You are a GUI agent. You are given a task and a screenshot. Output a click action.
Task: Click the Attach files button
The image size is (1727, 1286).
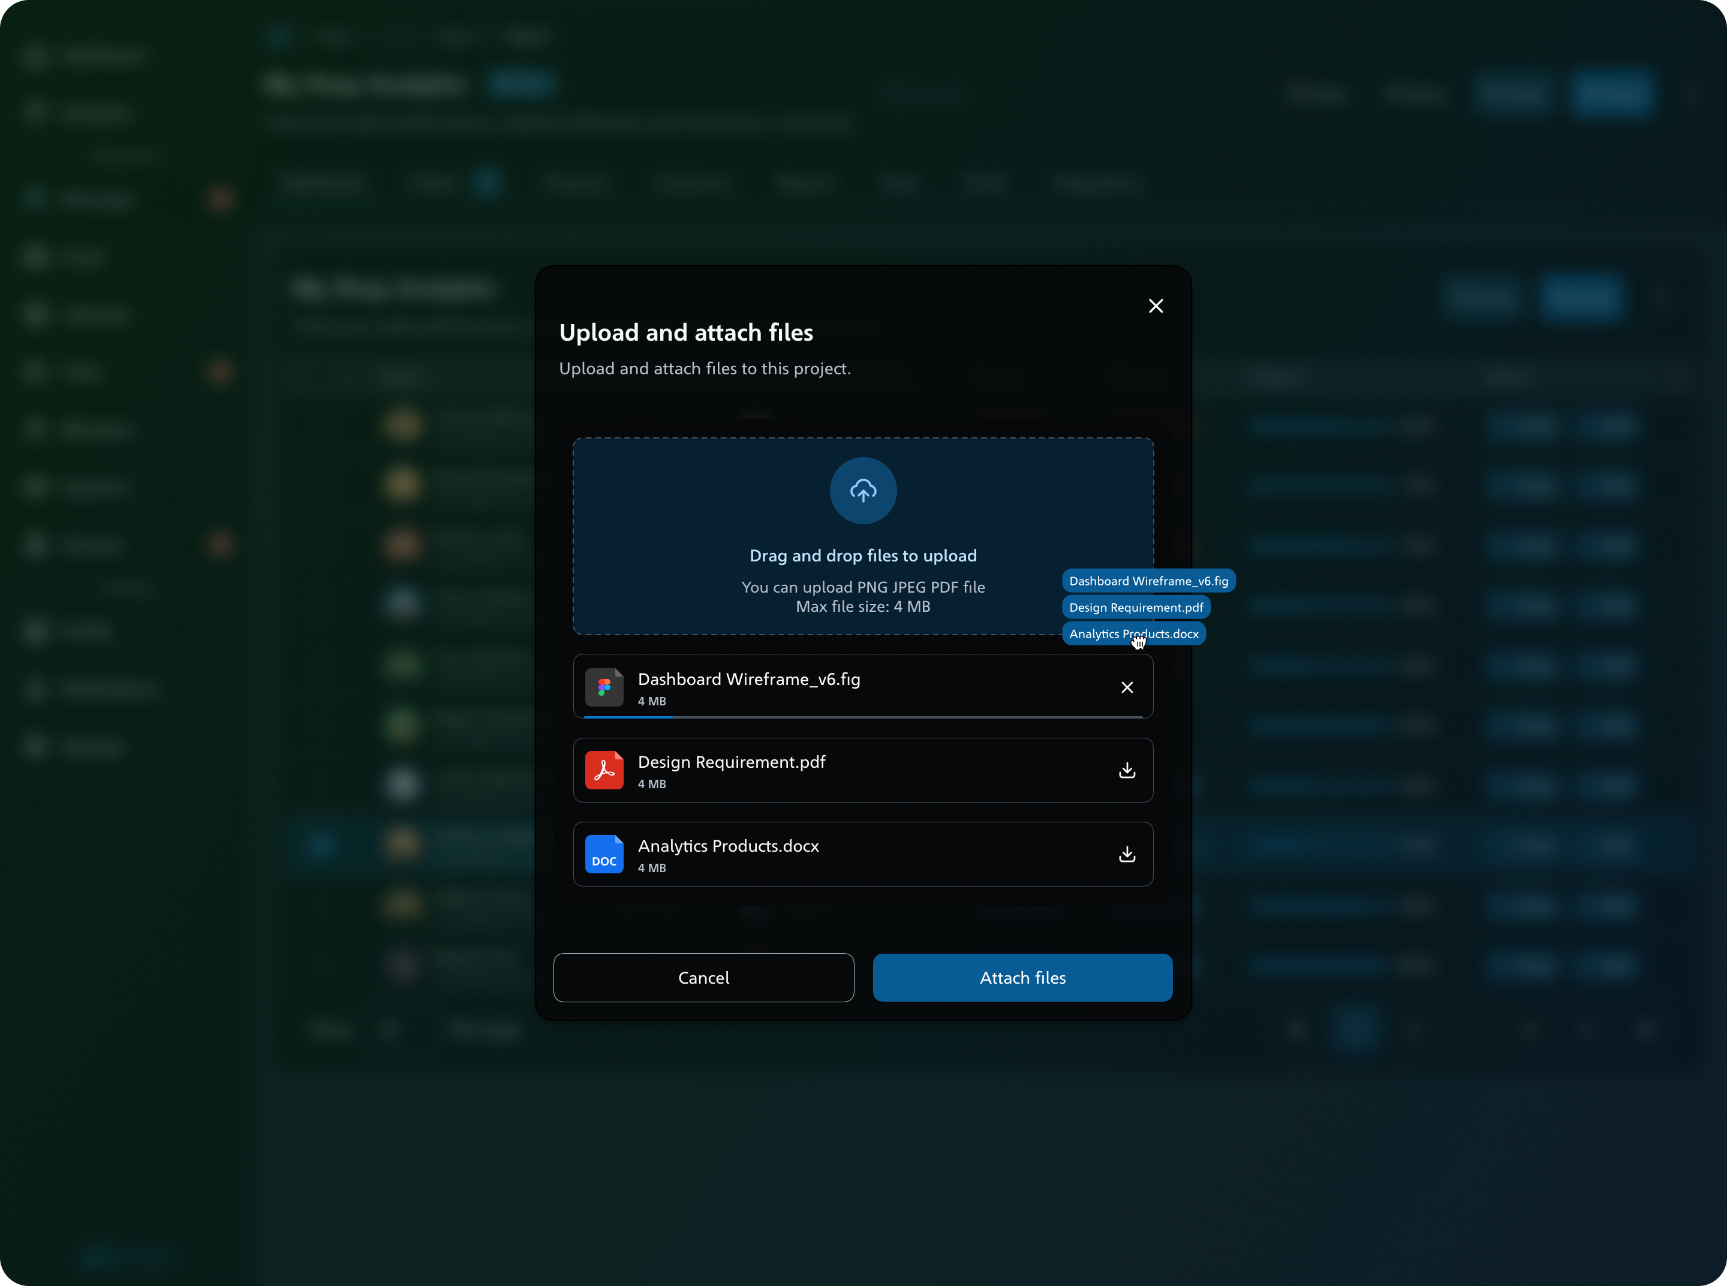pyautogui.click(x=1022, y=978)
